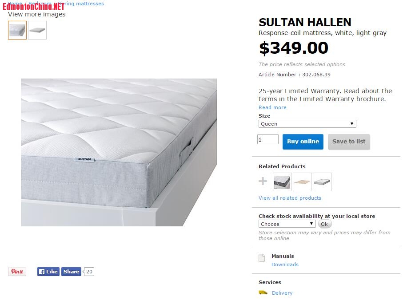The image size is (419, 304).
Task: Click the Facebook Like button
Action: [x=48, y=272]
